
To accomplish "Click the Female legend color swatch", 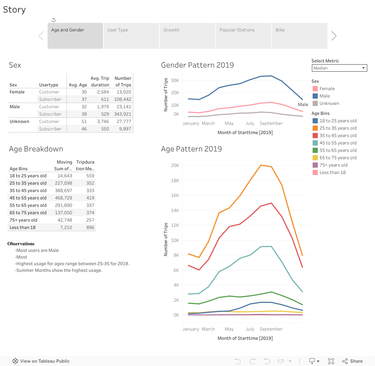I will point(315,89).
